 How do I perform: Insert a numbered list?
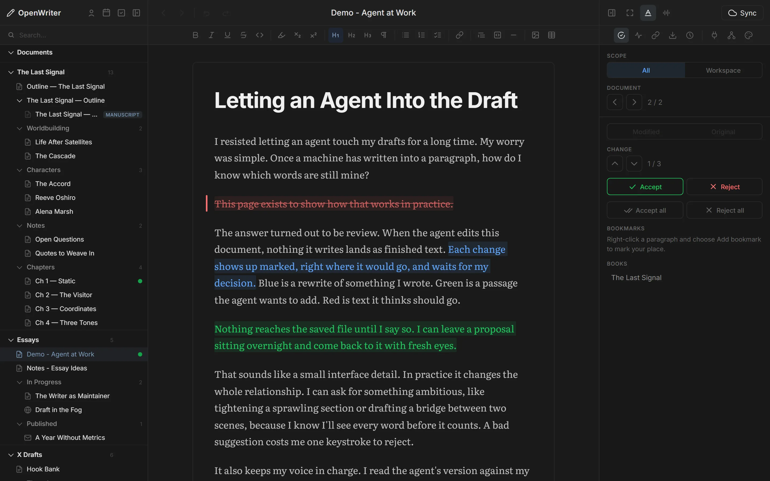(421, 35)
